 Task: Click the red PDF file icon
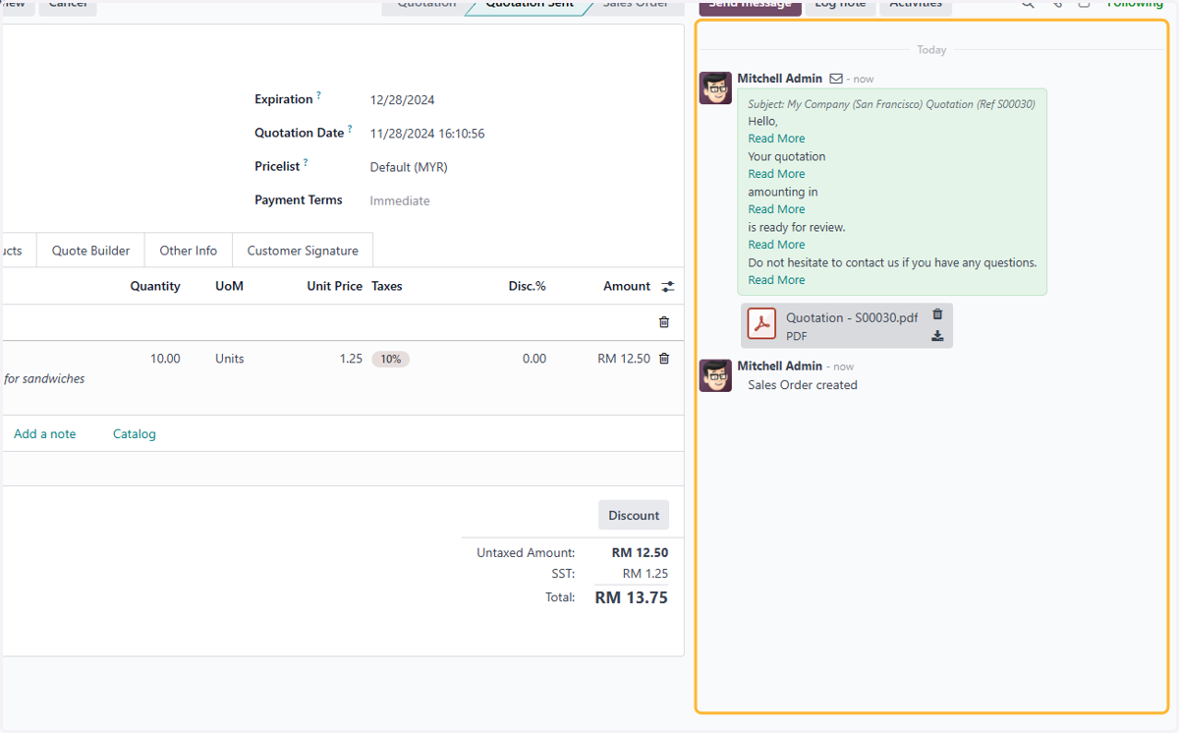coord(761,324)
